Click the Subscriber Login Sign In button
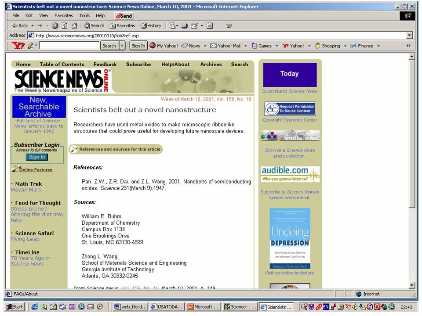This screenshot has width=422, height=316. [x=37, y=157]
